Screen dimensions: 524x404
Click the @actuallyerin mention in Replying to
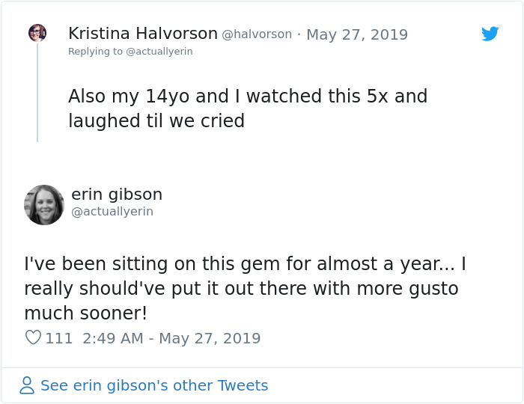pyautogui.click(x=159, y=52)
